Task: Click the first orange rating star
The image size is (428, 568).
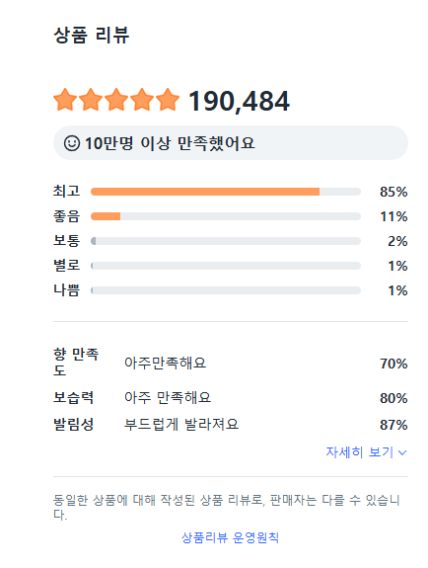Action: [65, 100]
